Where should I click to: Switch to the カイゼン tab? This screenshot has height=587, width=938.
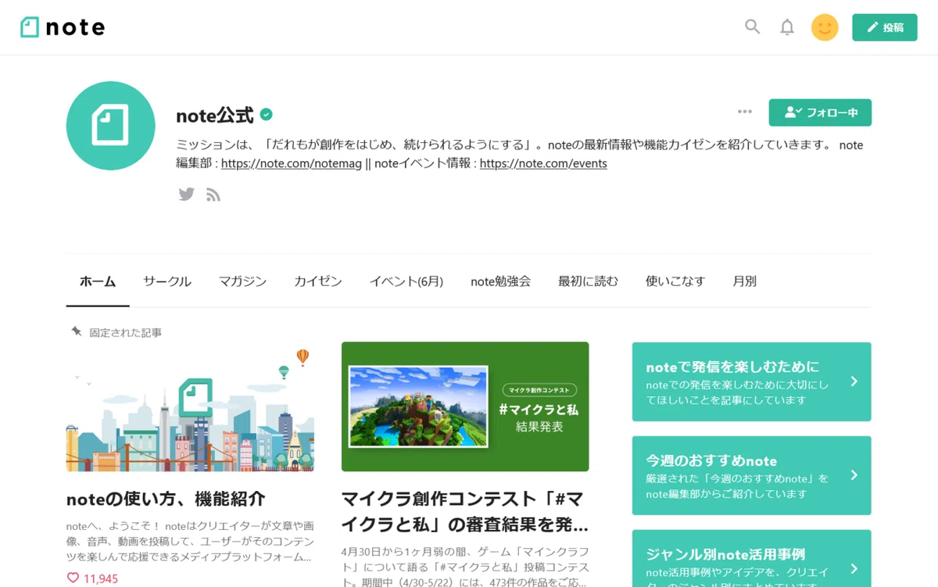pyautogui.click(x=318, y=281)
